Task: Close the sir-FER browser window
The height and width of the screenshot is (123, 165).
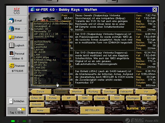Action: pos(155,10)
